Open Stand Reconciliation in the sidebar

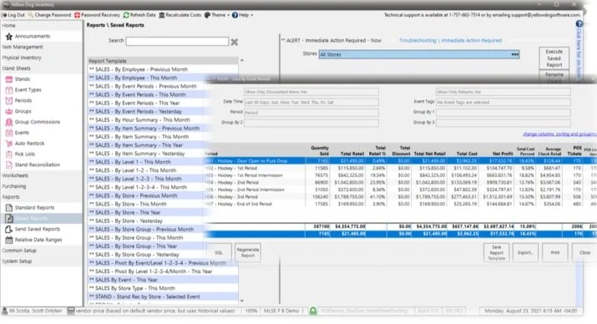(38, 165)
